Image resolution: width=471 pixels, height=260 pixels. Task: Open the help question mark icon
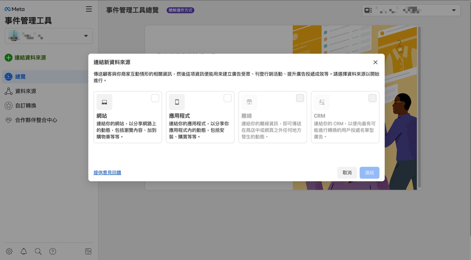pyautogui.click(x=53, y=251)
